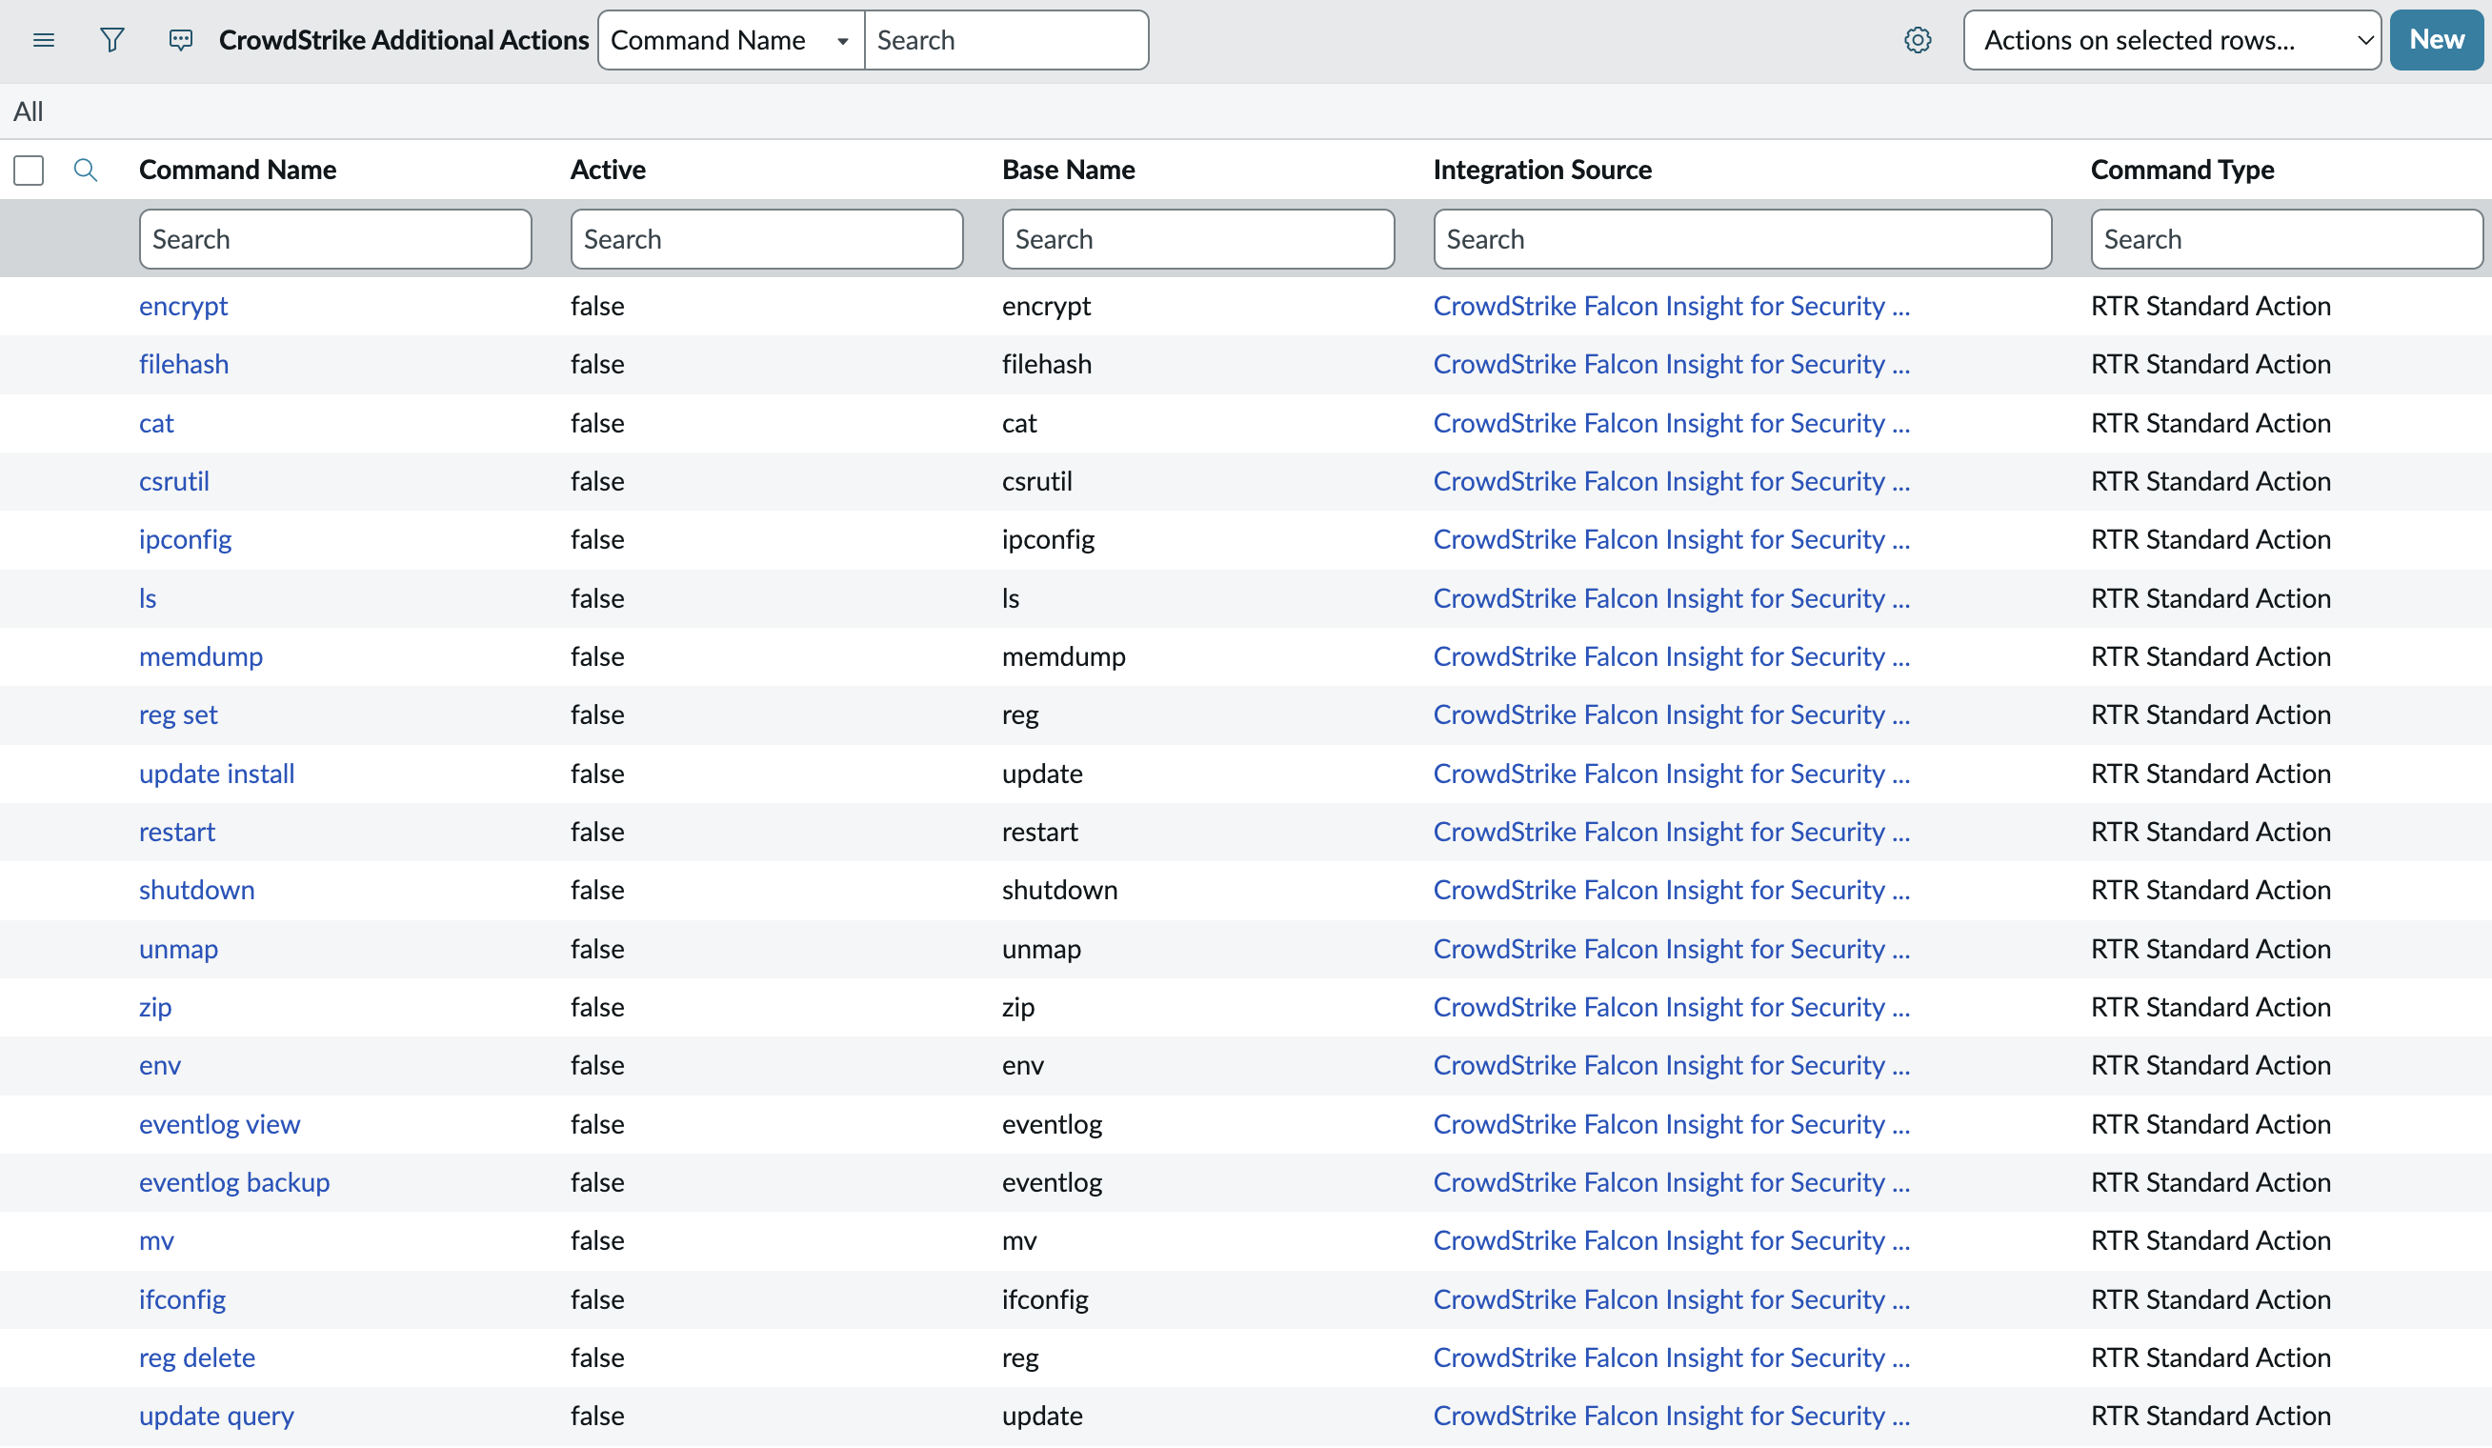
Task: Open the filehash command record
Action: 184,365
